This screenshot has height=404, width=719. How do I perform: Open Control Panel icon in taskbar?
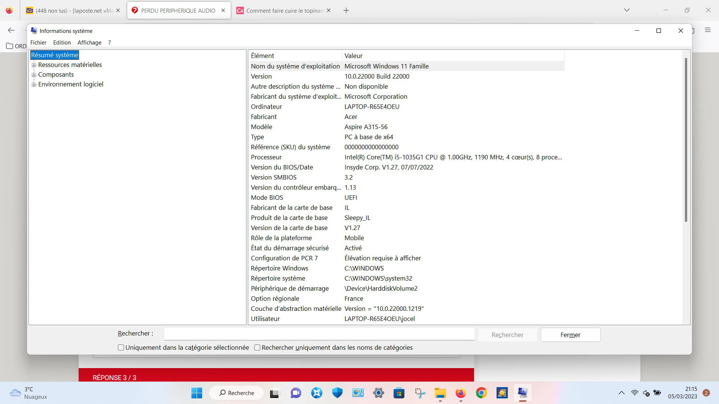tap(358, 393)
